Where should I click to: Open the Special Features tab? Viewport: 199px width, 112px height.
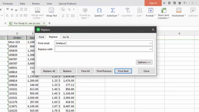pos(68,4)
